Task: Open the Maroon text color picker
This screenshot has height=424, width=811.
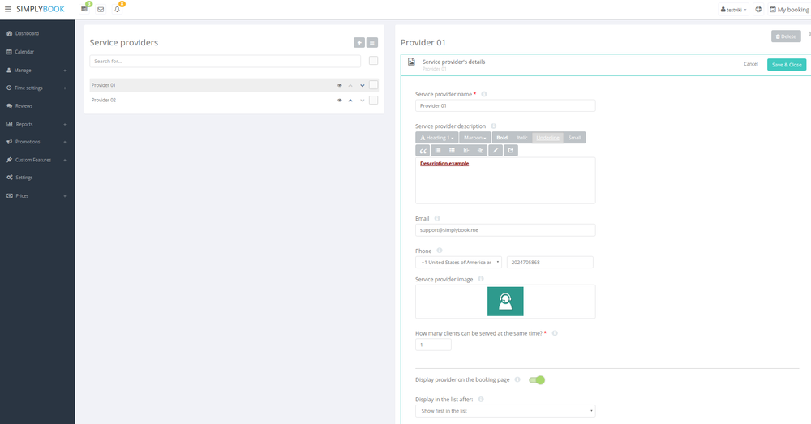Action: click(475, 138)
